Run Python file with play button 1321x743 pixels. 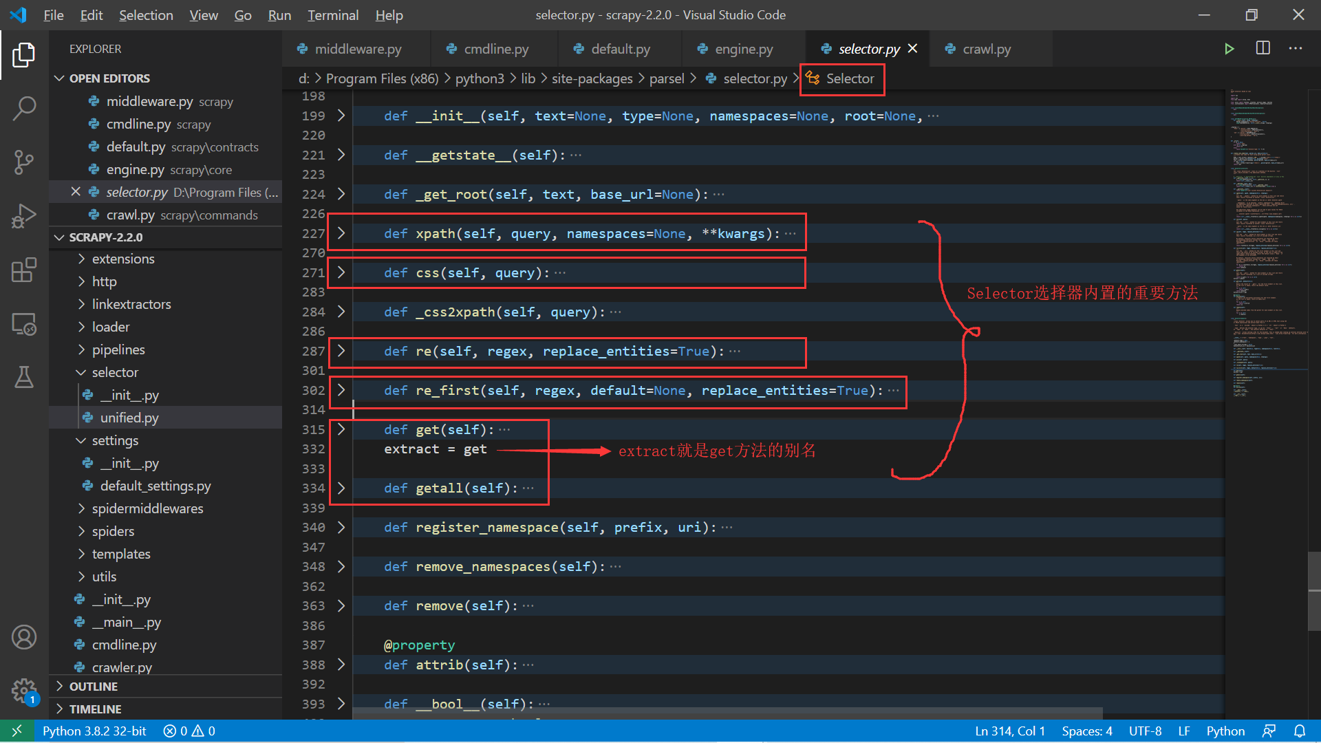[1229, 49]
